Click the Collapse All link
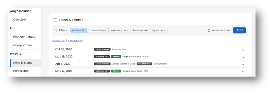 (x=75, y=41)
